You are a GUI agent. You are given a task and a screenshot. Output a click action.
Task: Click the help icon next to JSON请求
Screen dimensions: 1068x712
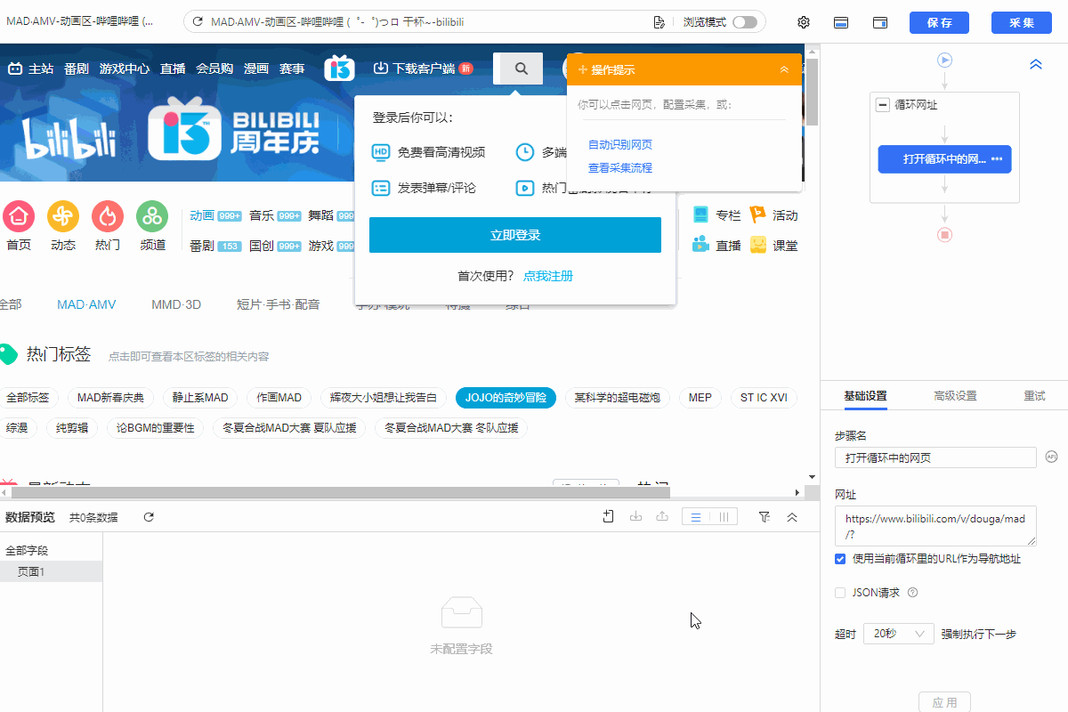[x=912, y=593]
